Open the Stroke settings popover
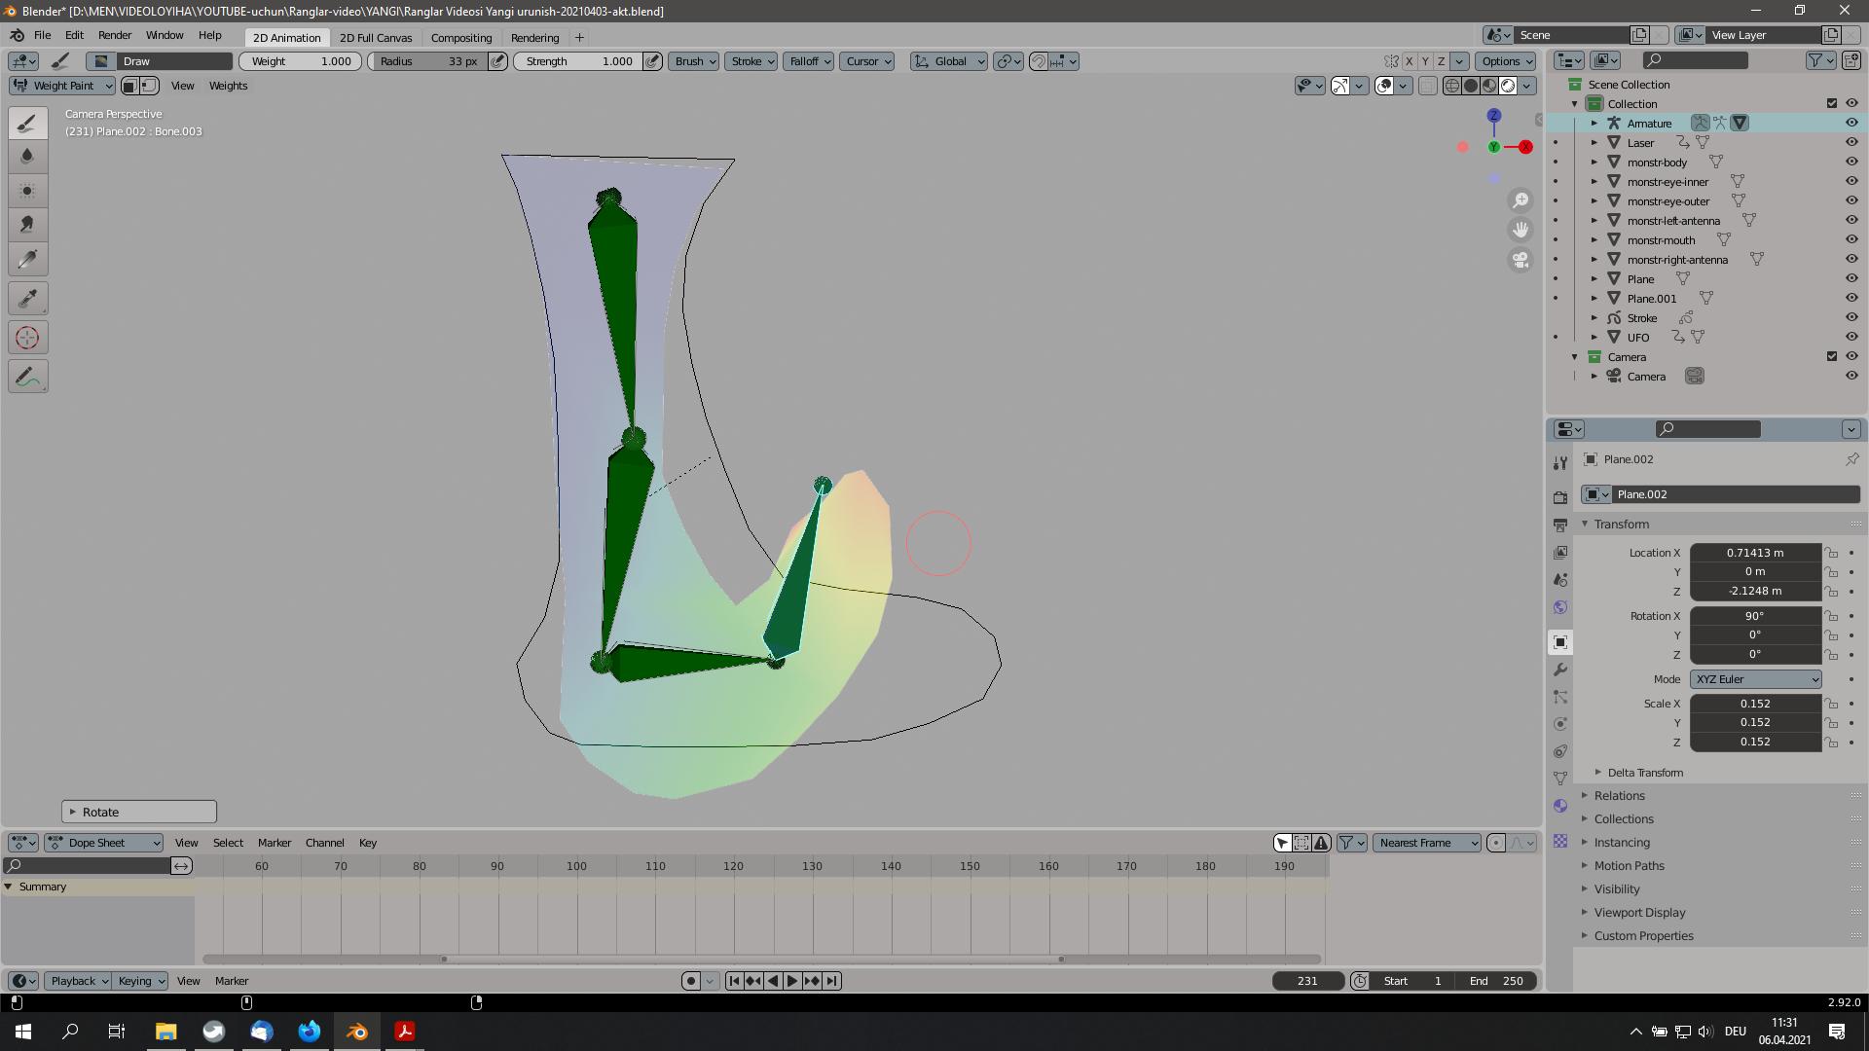This screenshot has width=1869, height=1051. pyautogui.click(x=751, y=61)
